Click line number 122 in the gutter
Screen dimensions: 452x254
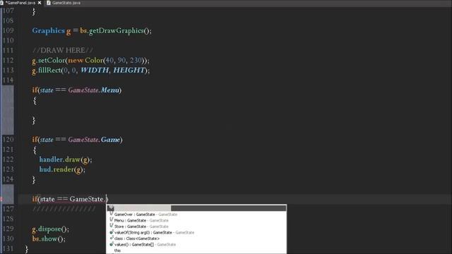click(8, 159)
